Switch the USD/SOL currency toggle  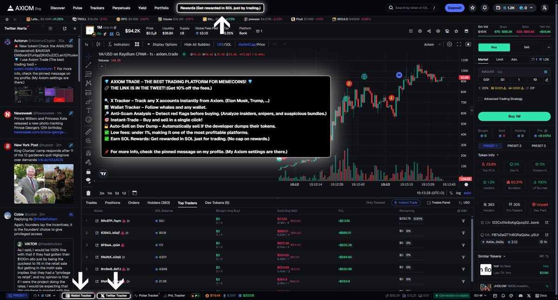click(x=224, y=45)
